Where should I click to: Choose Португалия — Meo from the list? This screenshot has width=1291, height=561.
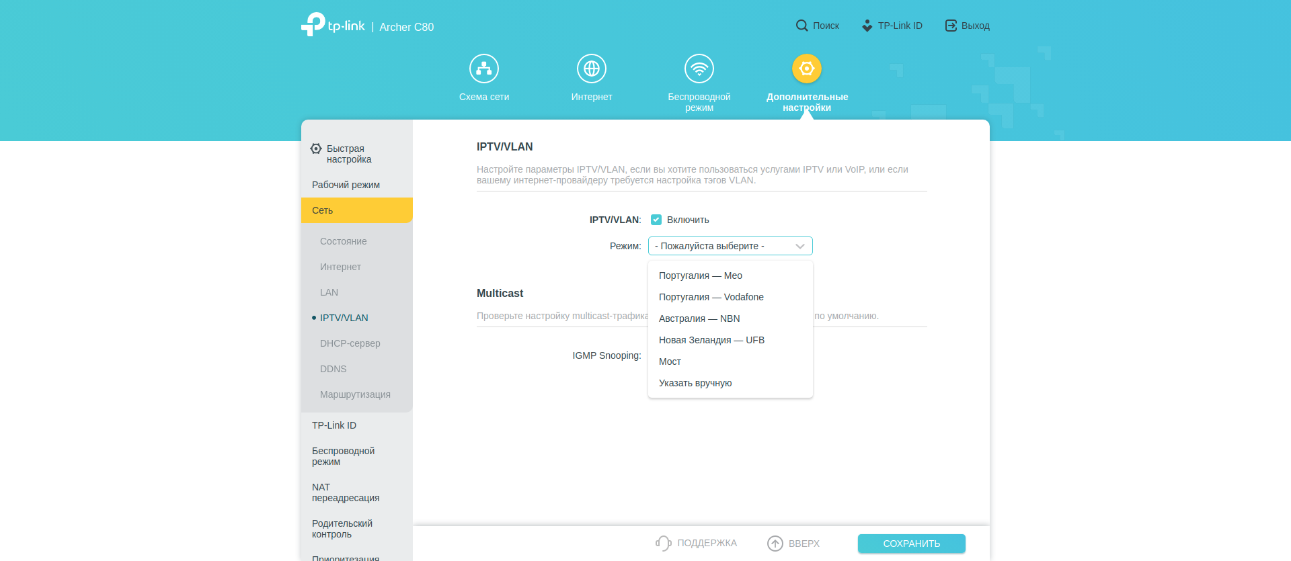[x=700, y=275]
